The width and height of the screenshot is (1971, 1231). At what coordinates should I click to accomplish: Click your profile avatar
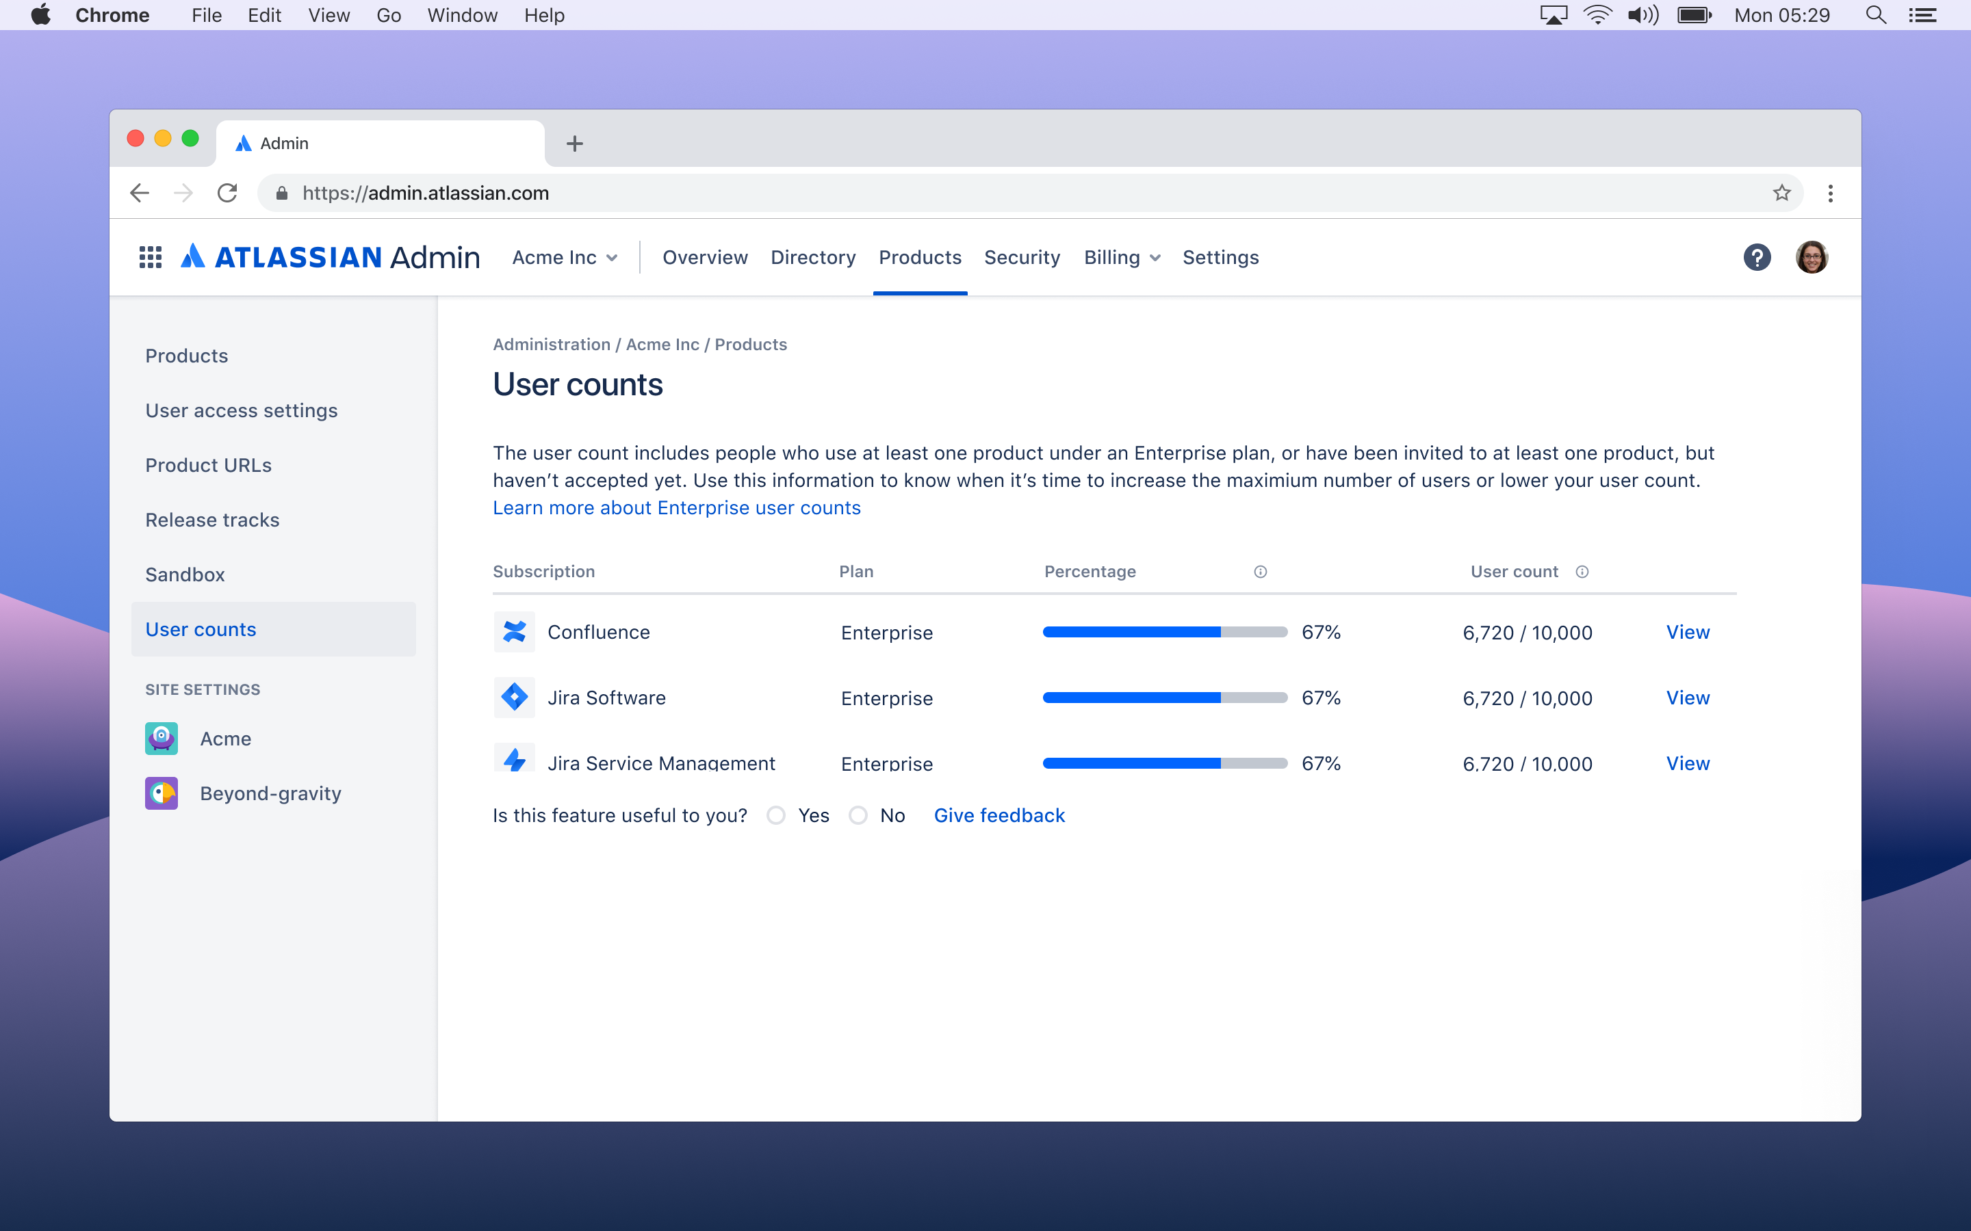coord(1812,256)
